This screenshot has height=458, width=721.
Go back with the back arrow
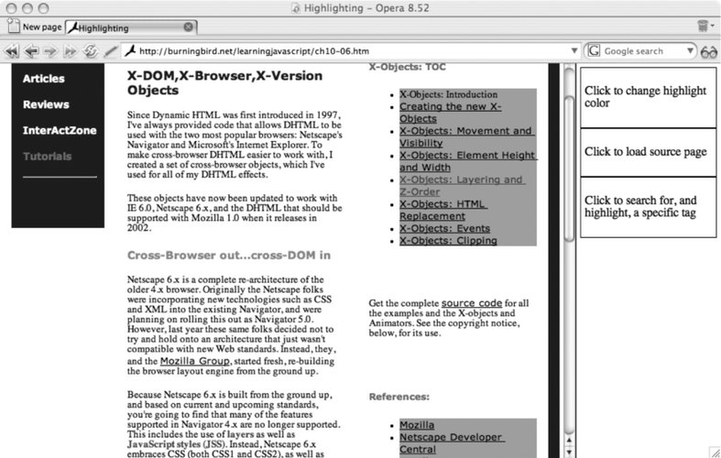32,51
